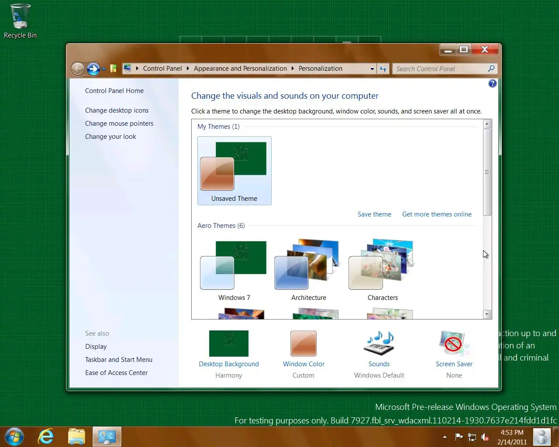Click the Sounds text link
The height and width of the screenshot is (447, 559).
pos(379,364)
